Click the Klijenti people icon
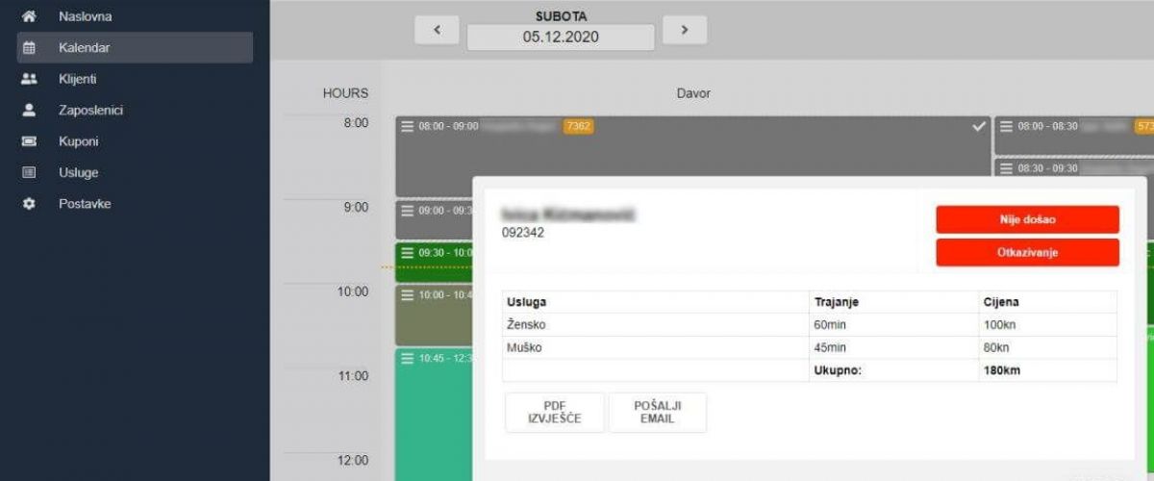1154x481 pixels. (x=29, y=79)
